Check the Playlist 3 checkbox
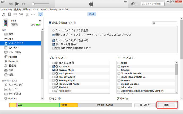Screen dimensions: 183x114 54,87
